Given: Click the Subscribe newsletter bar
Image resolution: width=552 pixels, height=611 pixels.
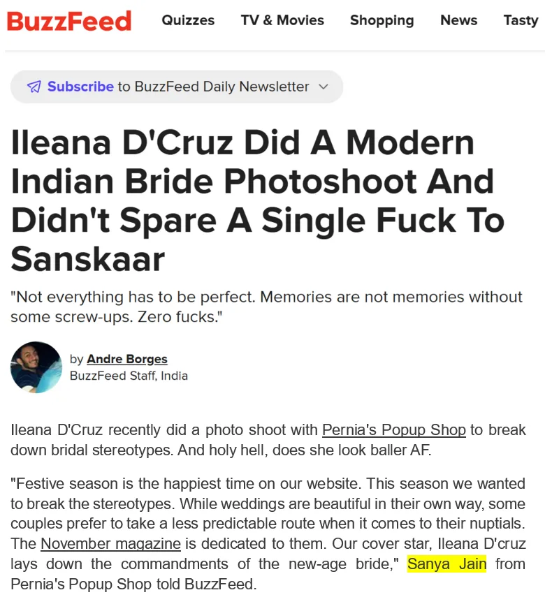Looking at the screenshot, I should pos(177,87).
